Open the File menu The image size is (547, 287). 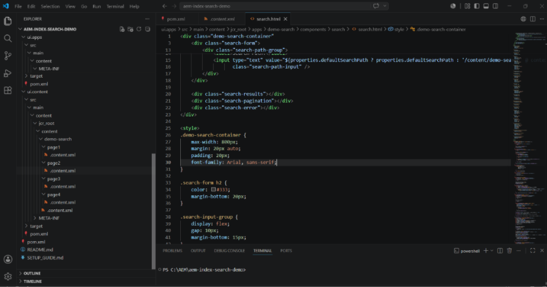pos(18,6)
